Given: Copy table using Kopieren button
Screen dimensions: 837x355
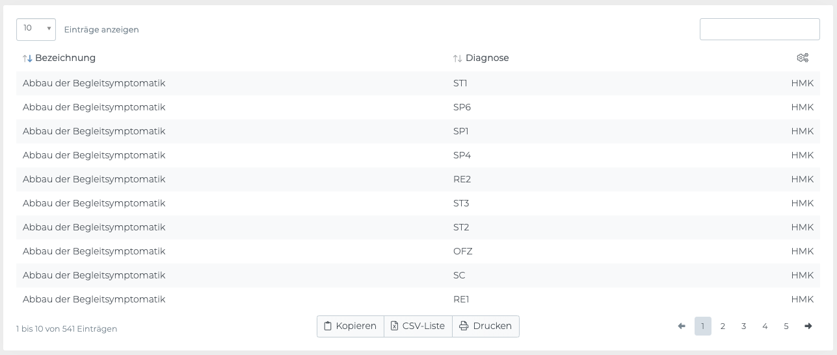Looking at the screenshot, I should tap(351, 326).
